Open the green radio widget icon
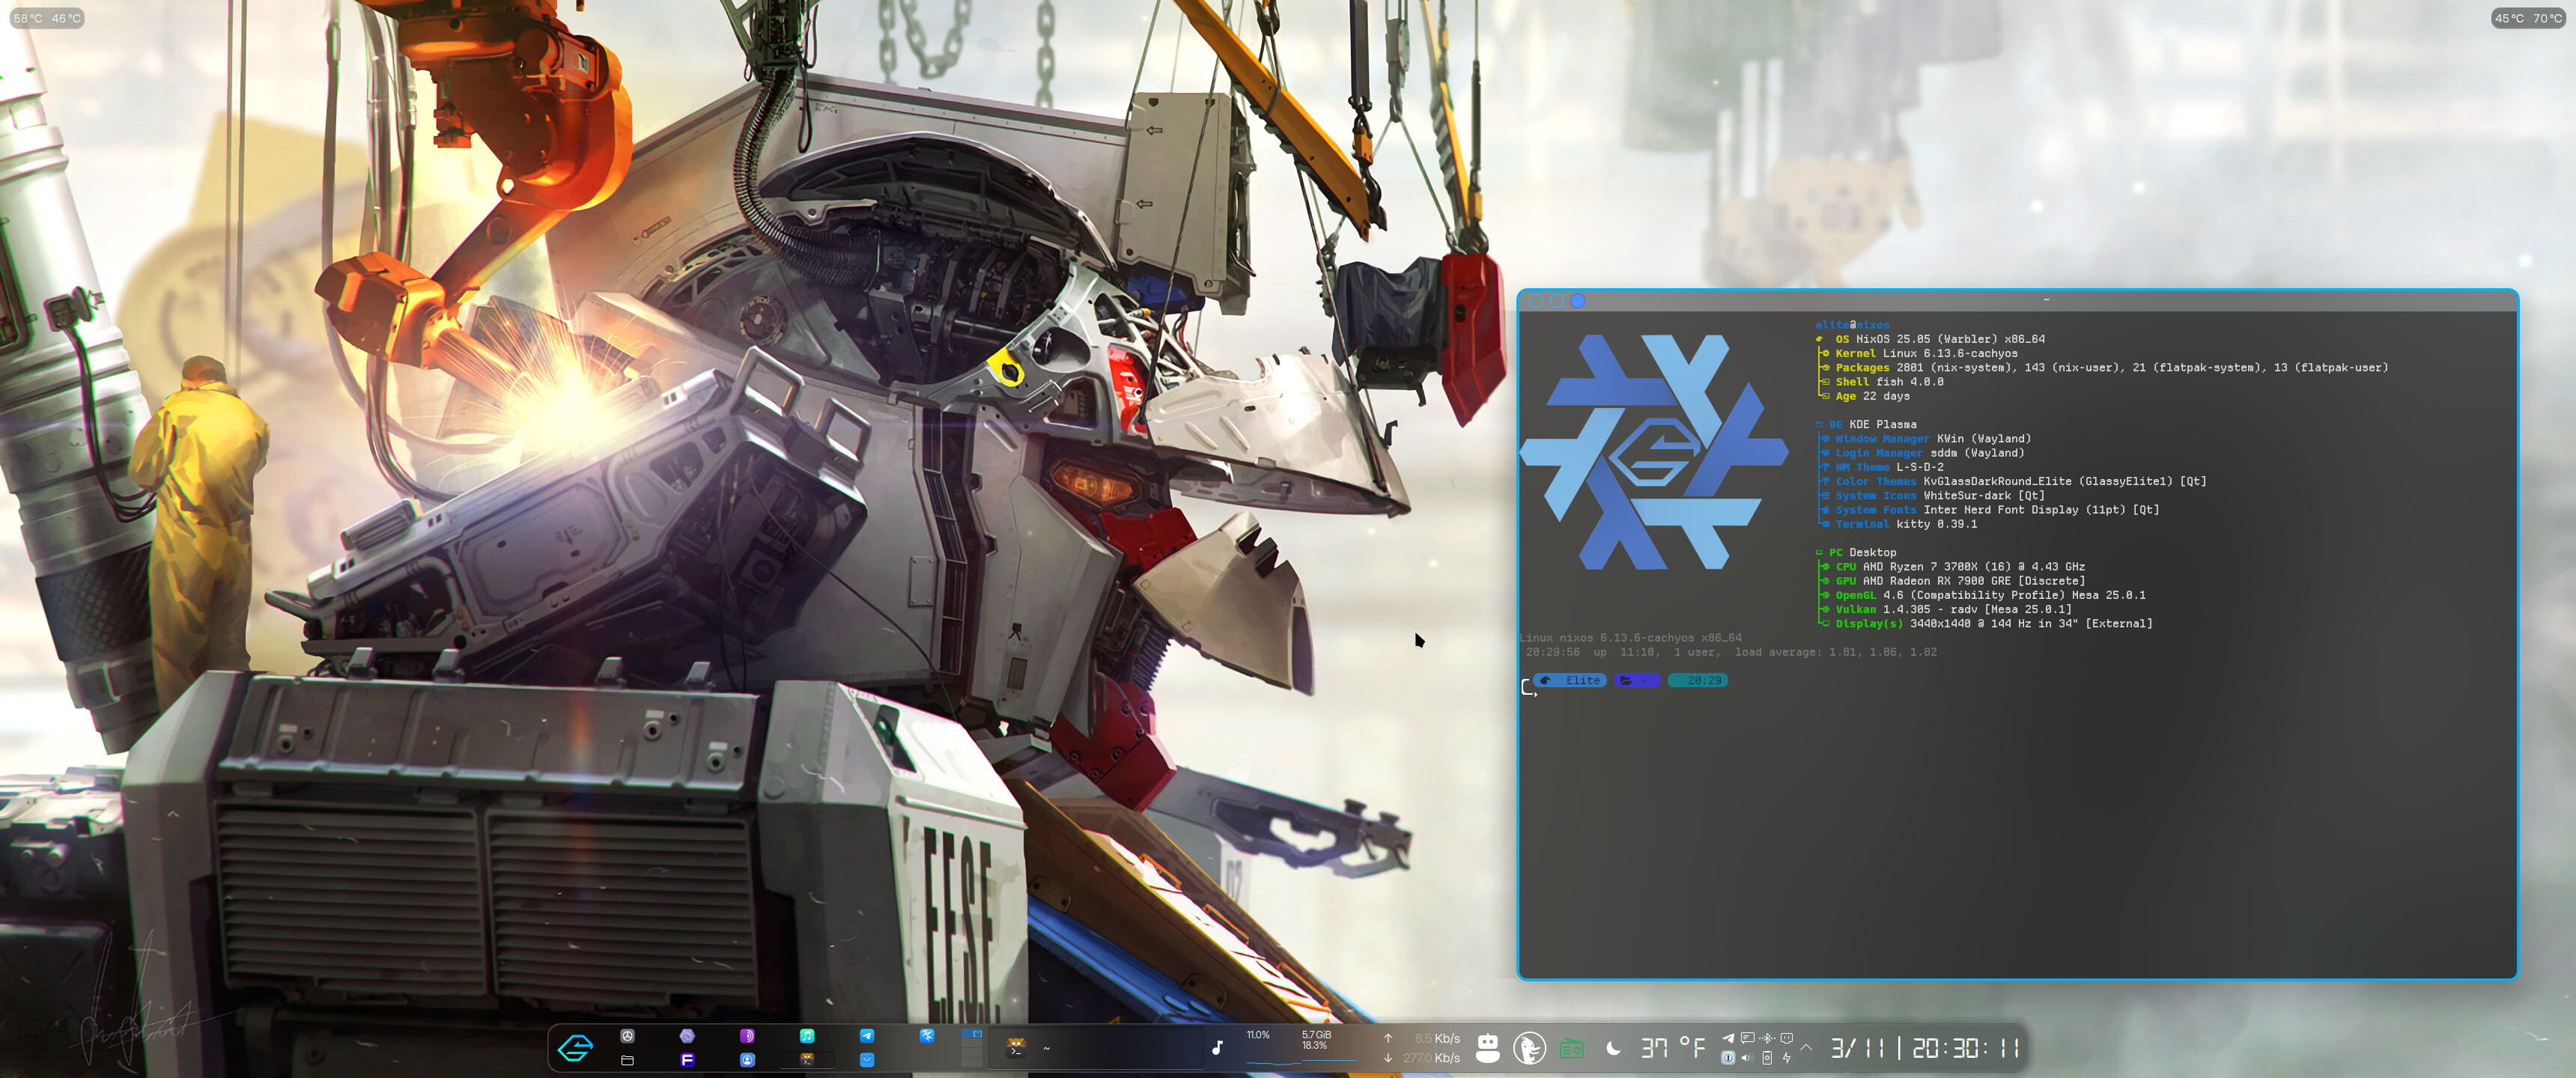 (1572, 1049)
